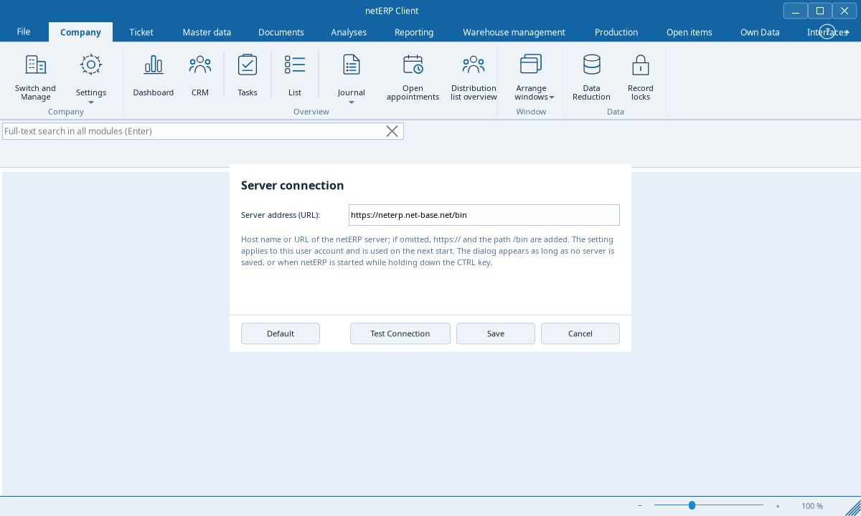Switch to the Production tab
The image size is (861, 516).
click(x=616, y=32)
